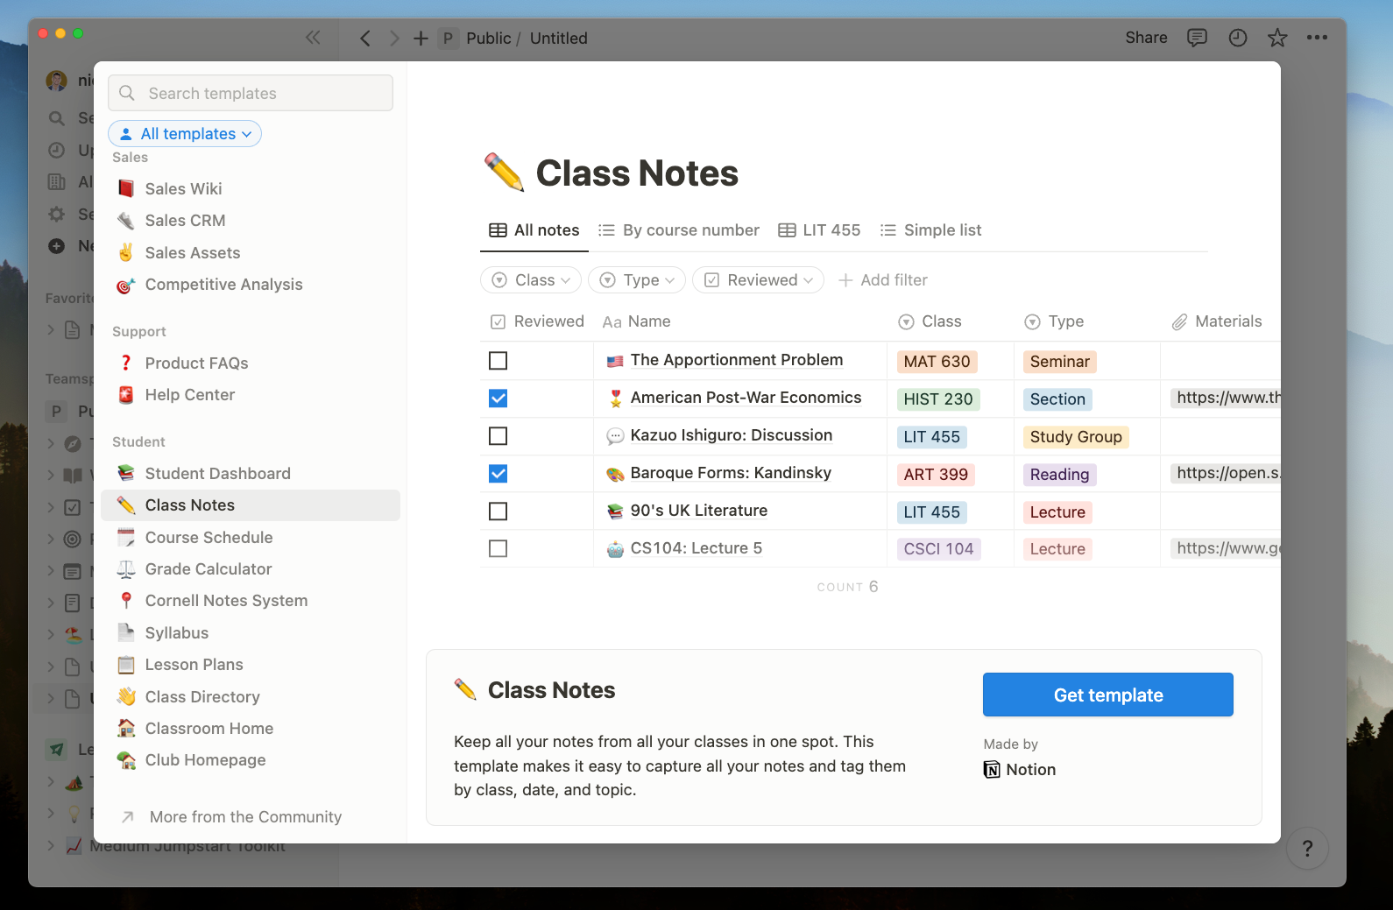Click the Class Directory waving hand icon
The image size is (1393, 910).
(x=126, y=696)
